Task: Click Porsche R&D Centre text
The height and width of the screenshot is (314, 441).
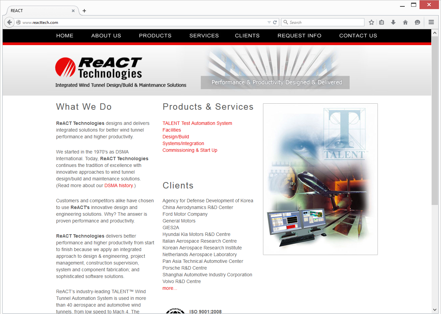Action: click(185, 268)
